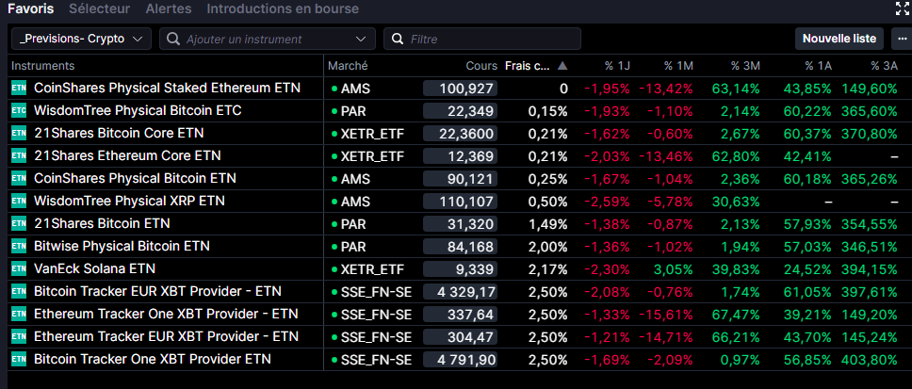Click ETN icon of CoinShares Physical Bitcoin

pyautogui.click(x=19, y=178)
